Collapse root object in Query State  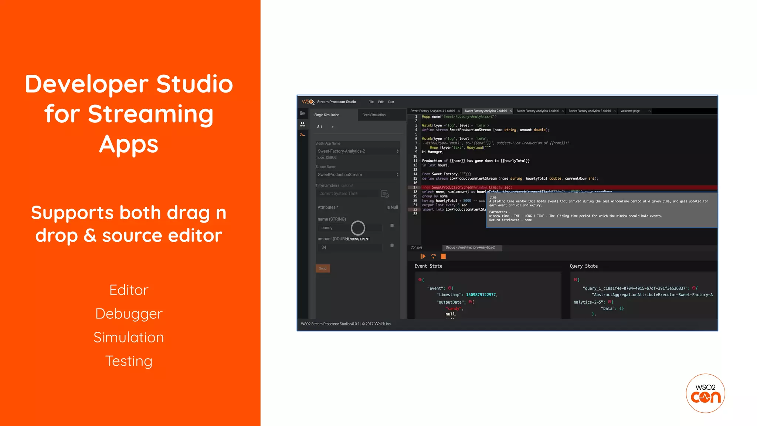click(x=575, y=280)
